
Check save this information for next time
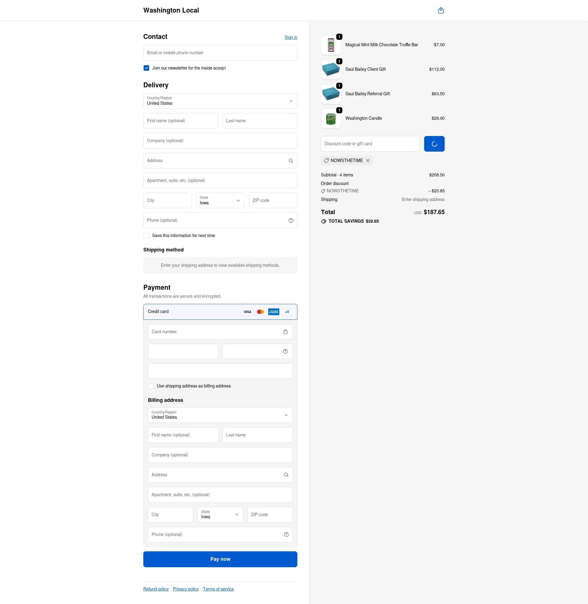pos(146,235)
